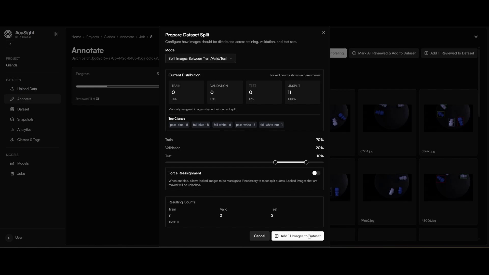Viewport: 489px width, 275px height.
Task: Click the train/validation slider handle
Action: tap(275, 162)
